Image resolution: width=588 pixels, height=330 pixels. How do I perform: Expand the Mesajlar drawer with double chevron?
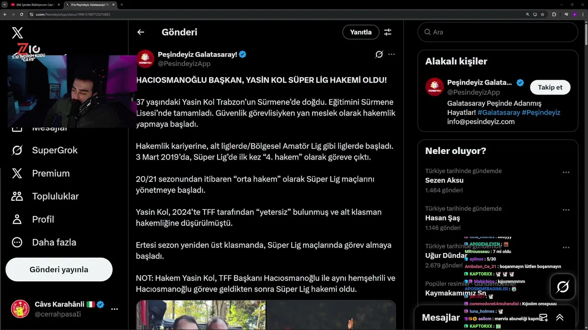(560, 318)
